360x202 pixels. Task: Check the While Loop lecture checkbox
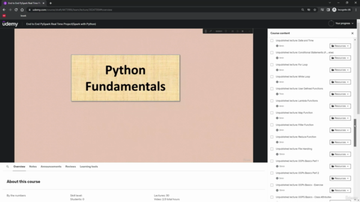coord(272,77)
